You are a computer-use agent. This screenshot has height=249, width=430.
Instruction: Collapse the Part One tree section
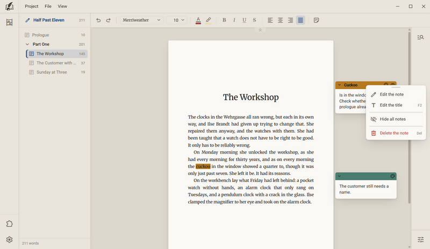(x=27, y=44)
